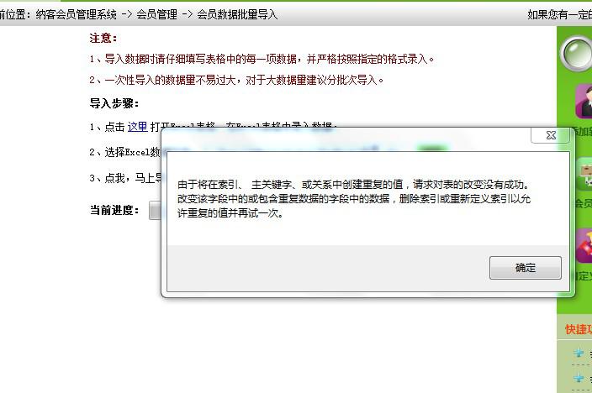Open the add member person icon

[584, 102]
